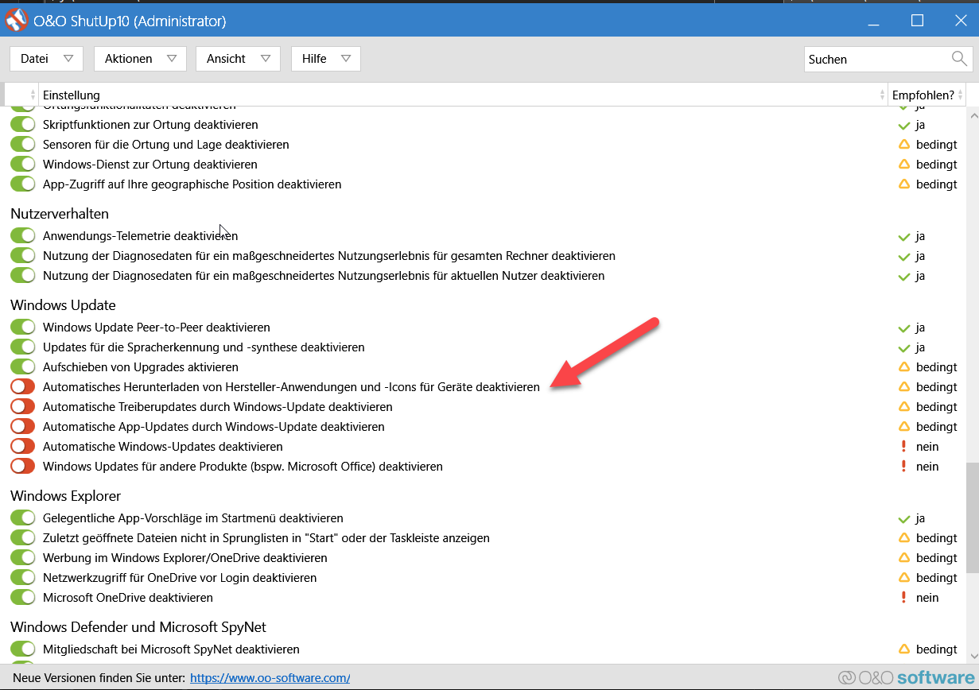Click yellow warning icon for Mitgliedschaft bei Microsoft SpyNet

pos(903,649)
